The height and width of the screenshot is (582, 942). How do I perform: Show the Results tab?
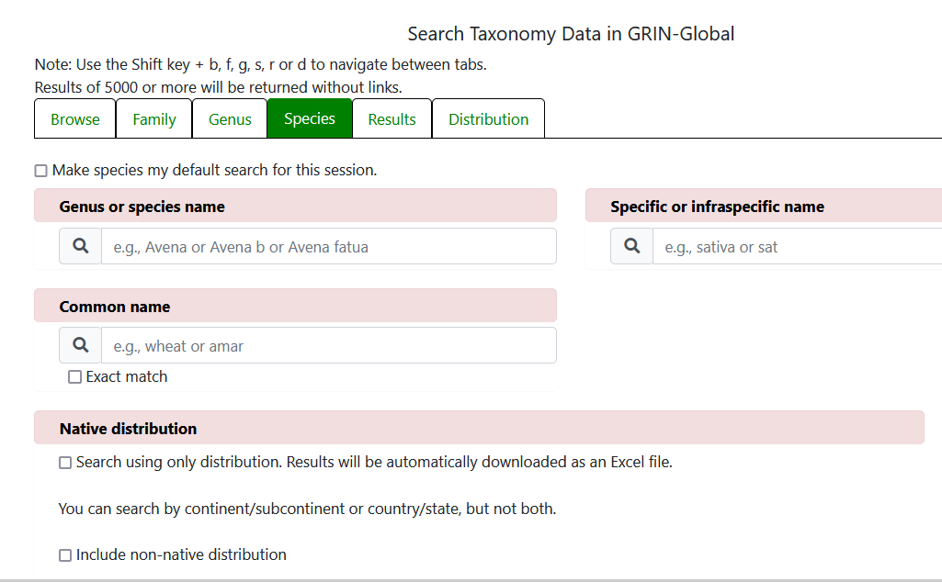392,118
